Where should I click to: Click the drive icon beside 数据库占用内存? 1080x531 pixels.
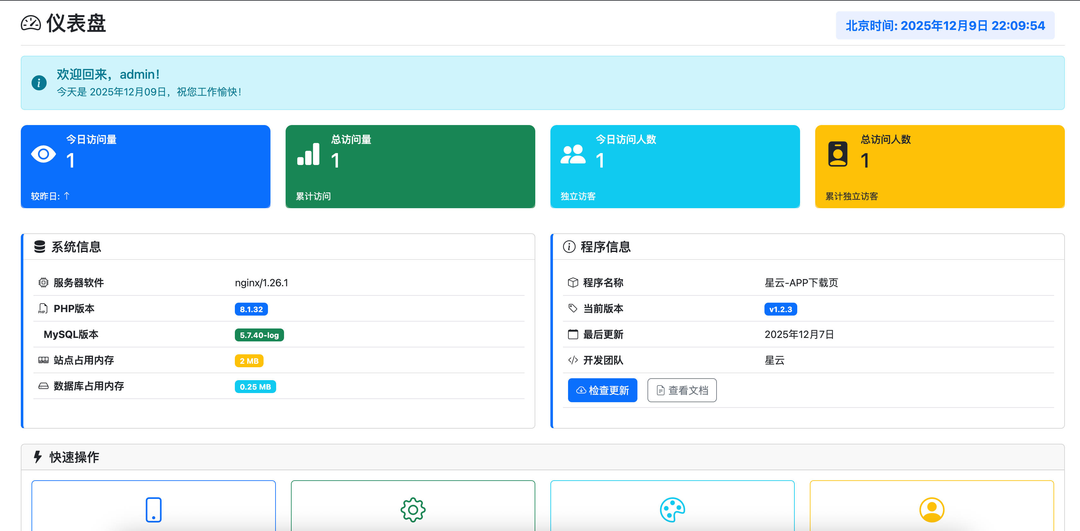(x=43, y=386)
